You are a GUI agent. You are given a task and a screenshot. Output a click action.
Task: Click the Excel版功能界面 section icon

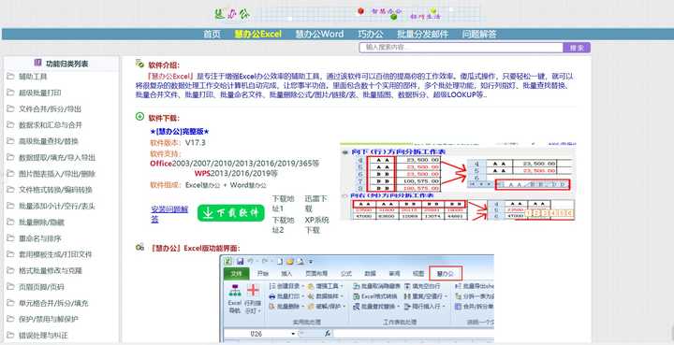pos(139,247)
